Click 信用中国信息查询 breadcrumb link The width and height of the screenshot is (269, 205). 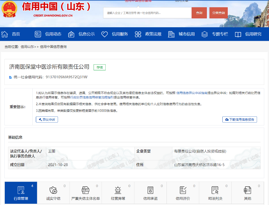[53, 47]
